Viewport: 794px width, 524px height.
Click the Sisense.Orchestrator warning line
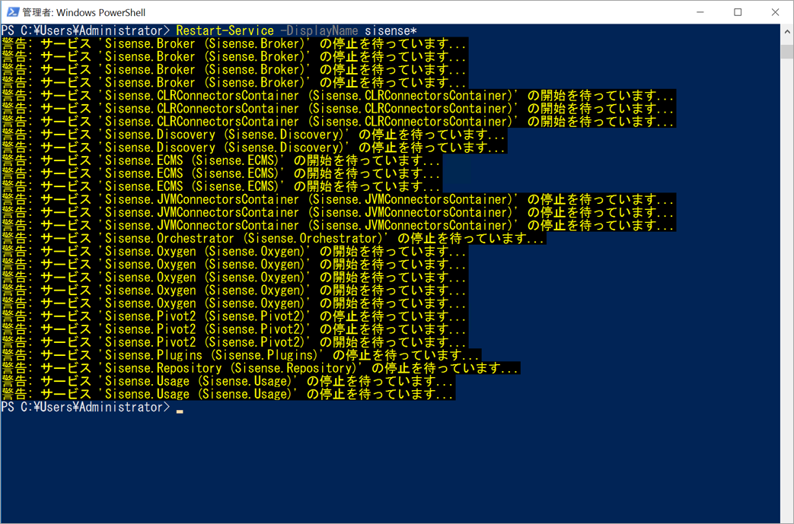273,238
